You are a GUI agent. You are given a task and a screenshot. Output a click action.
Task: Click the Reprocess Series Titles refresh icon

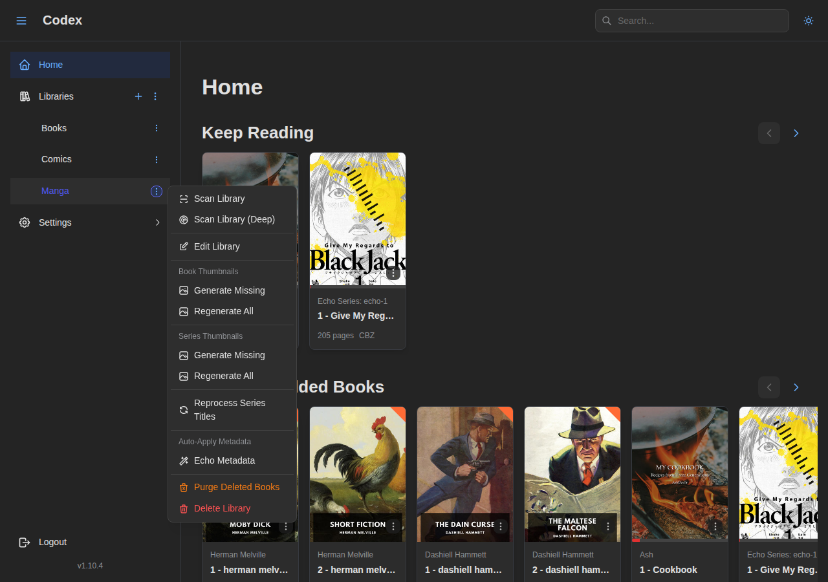point(184,409)
